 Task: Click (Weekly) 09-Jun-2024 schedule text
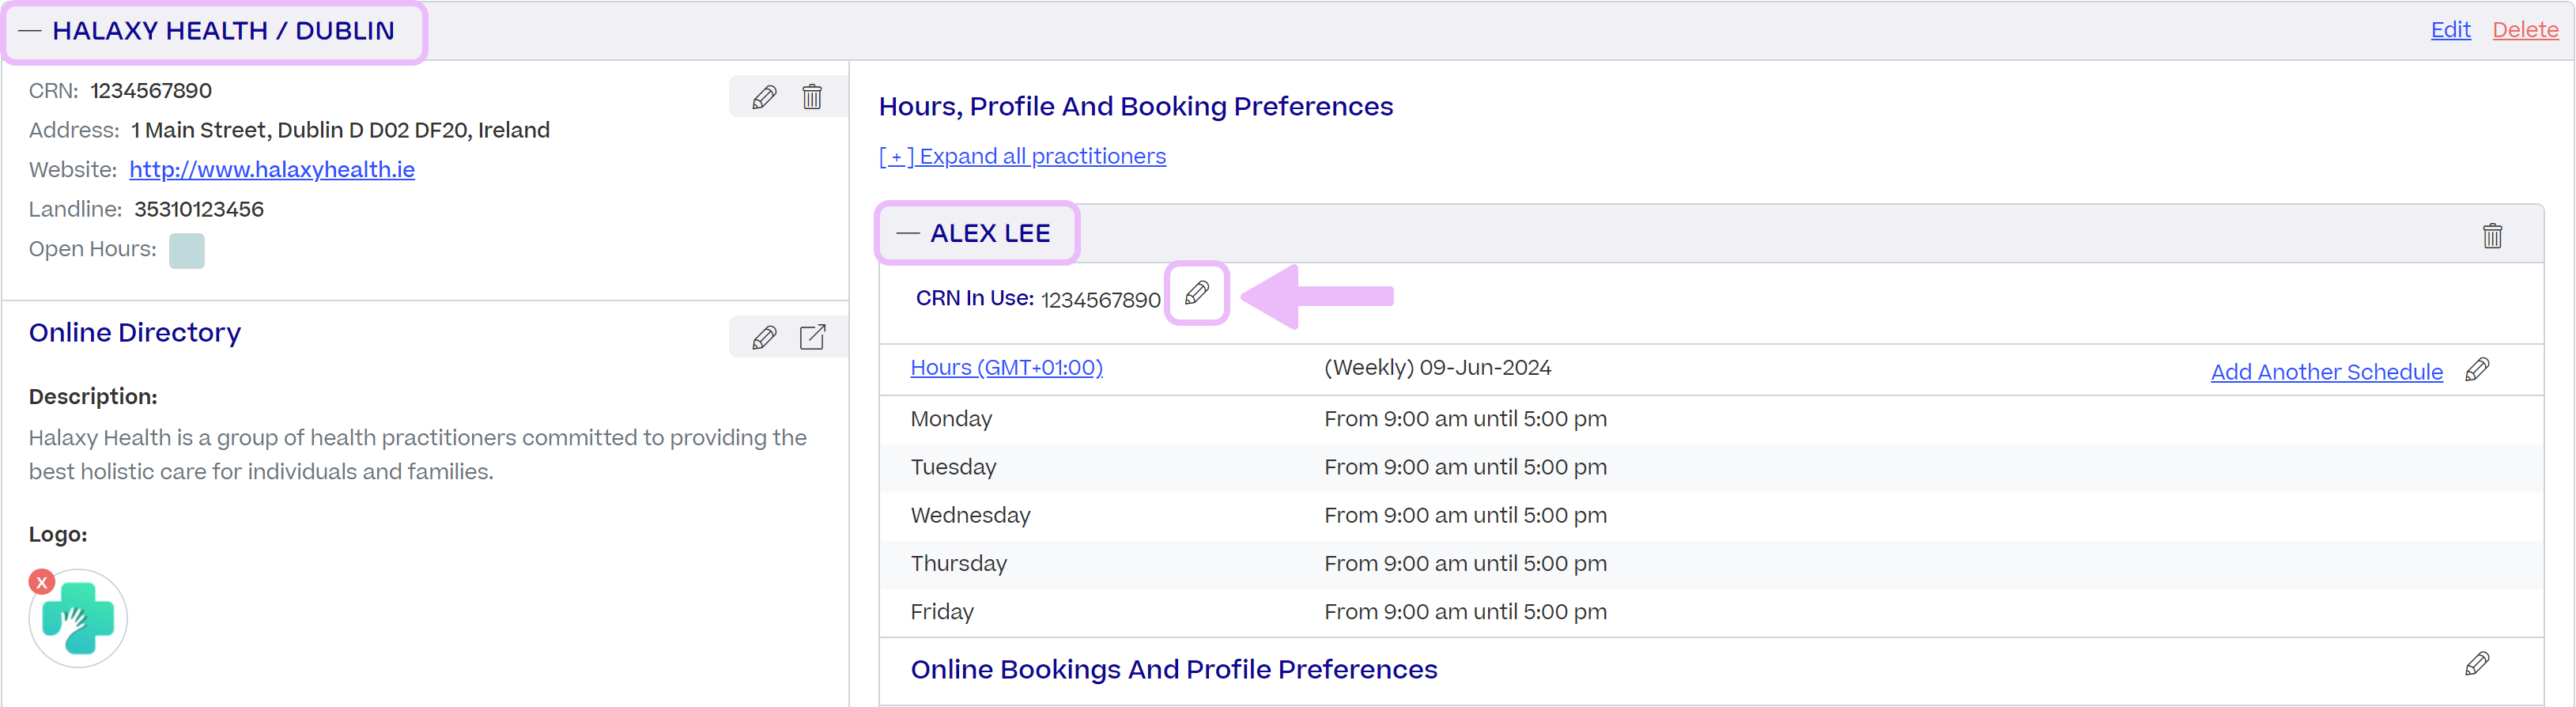pos(1437,368)
